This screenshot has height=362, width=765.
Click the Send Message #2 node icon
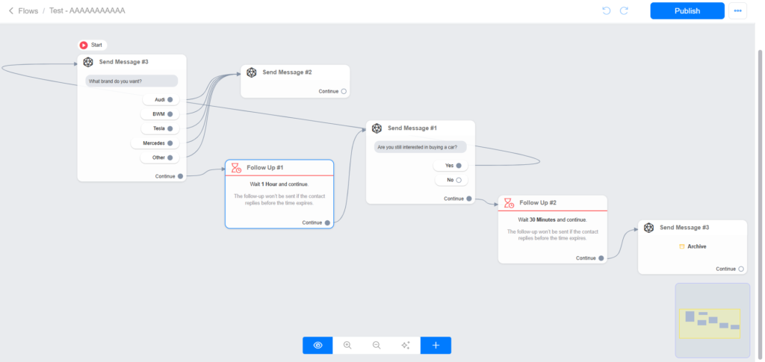[252, 72]
